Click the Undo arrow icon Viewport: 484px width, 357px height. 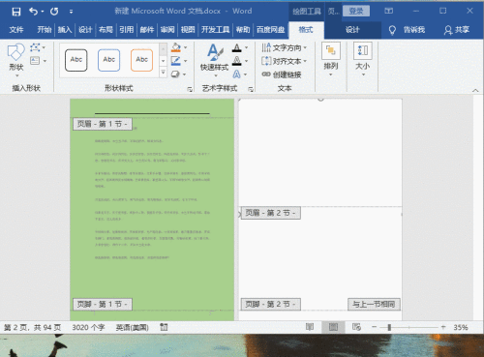(x=33, y=12)
